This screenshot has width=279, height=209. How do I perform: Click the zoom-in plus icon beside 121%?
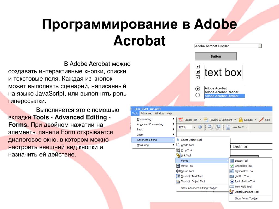[200, 127]
